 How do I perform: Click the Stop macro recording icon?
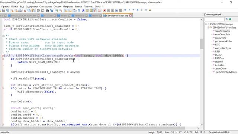[108, 10]
